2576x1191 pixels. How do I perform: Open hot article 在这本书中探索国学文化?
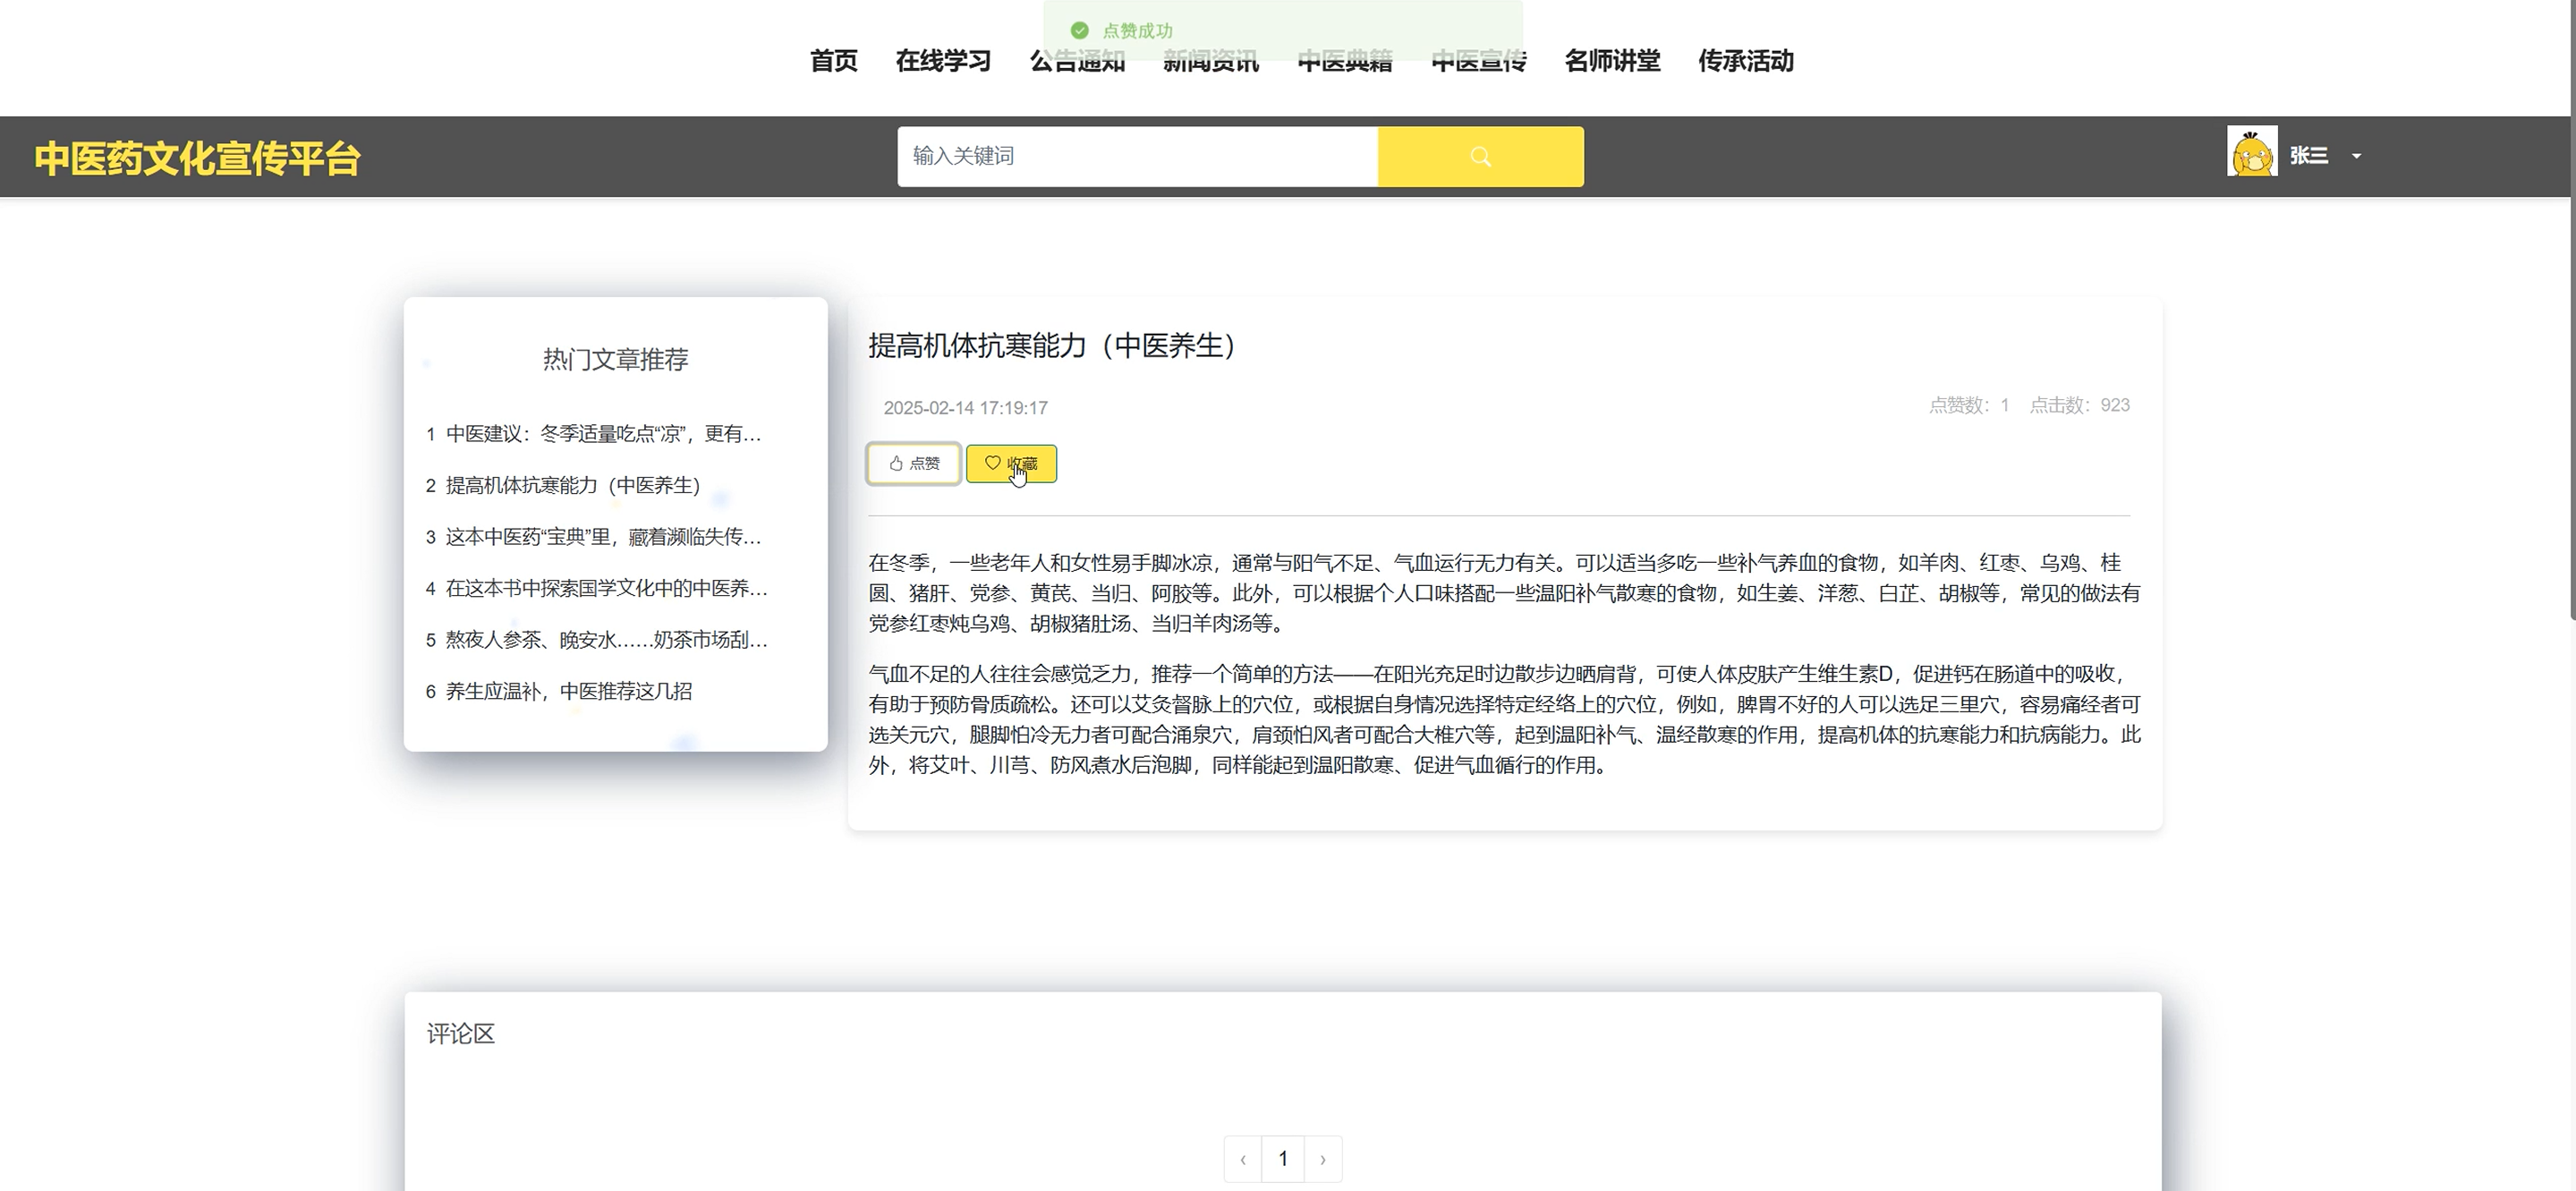tap(605, 588)
